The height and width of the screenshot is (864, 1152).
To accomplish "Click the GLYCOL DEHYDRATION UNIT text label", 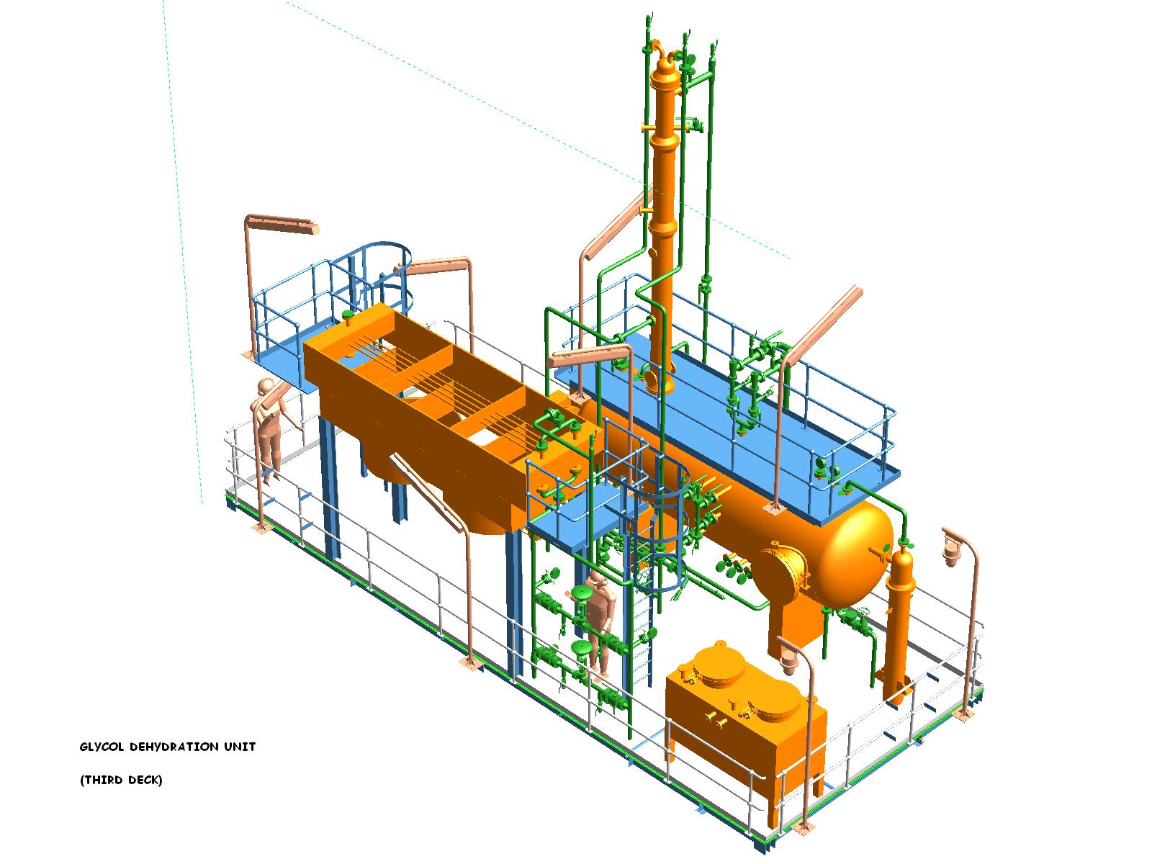I will click(x=167, y=747).
